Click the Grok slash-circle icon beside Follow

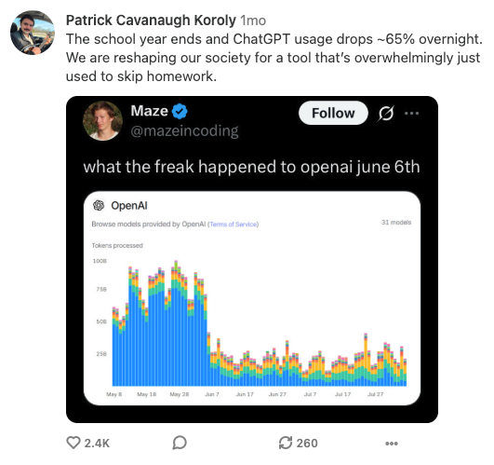tap(386, 114)
